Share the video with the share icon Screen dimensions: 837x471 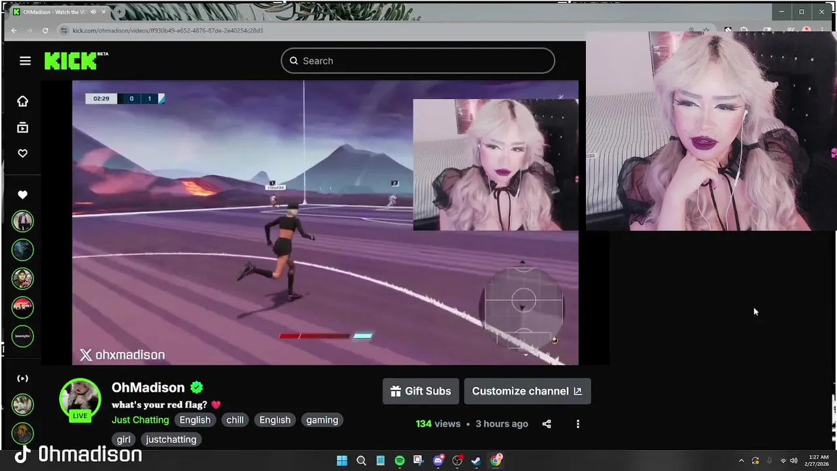(547, 424)
